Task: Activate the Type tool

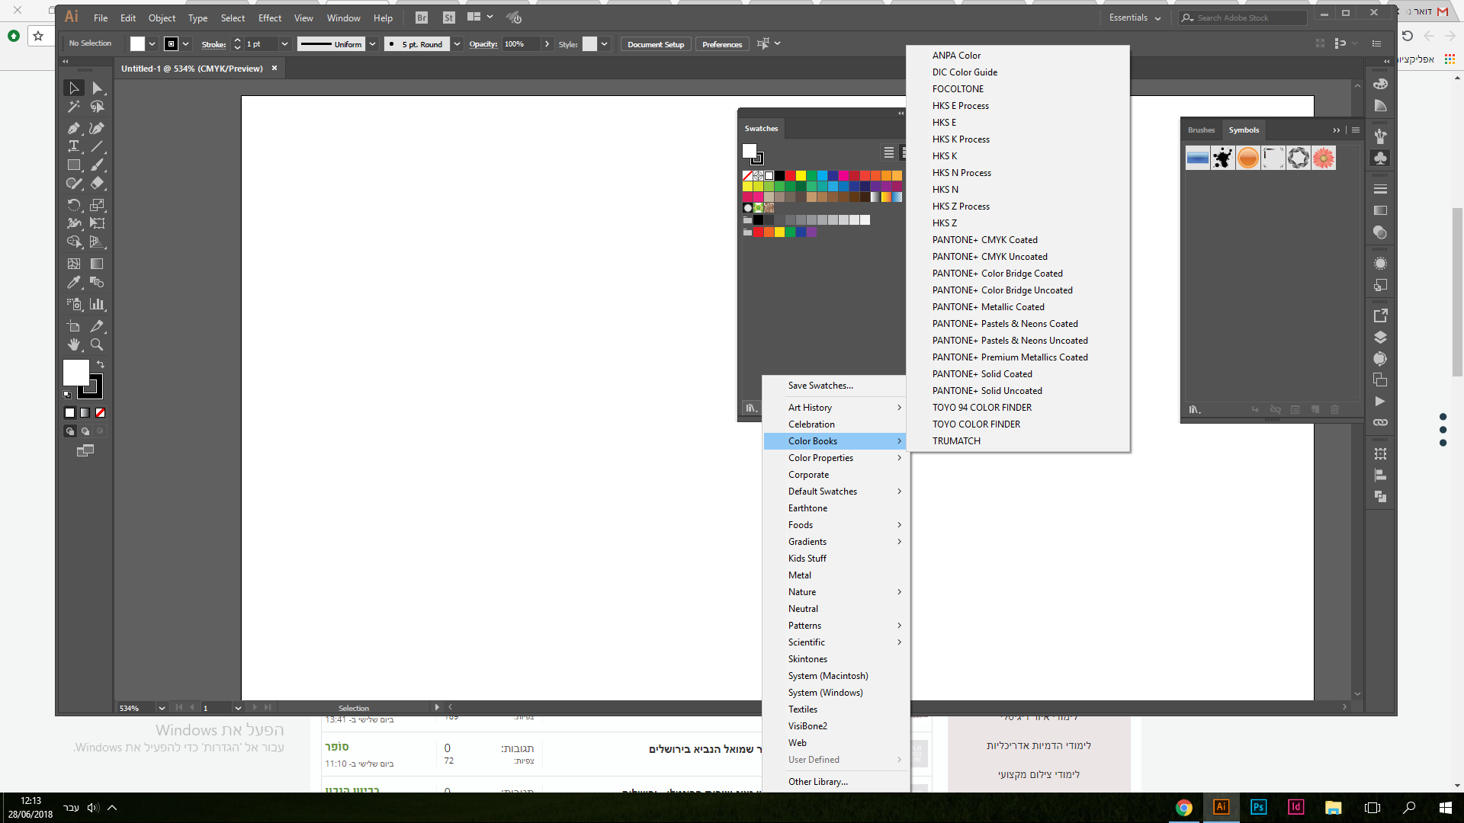Action: [74, 146]
